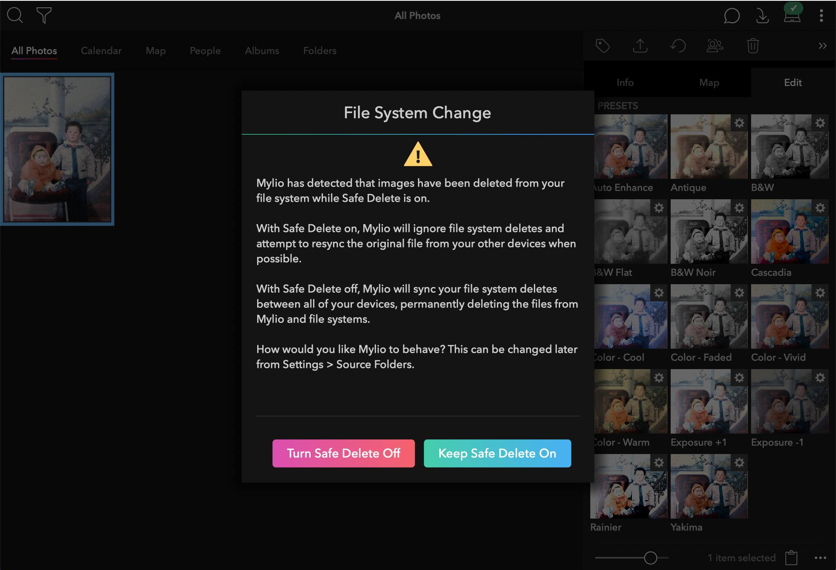Image resolution: width=836 pixels, height=570 pixels.
Task: Click the rotate undo arrow icon
Action: click(x=678, y=46)
